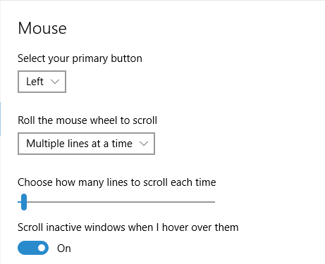Image resolution: width=325 pixels, height=264 pixels.
Task: Open the Multiple lines at a time dropdown
Action: point(86,144)
